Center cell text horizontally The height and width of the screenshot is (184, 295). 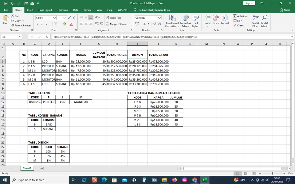[86, 24]
